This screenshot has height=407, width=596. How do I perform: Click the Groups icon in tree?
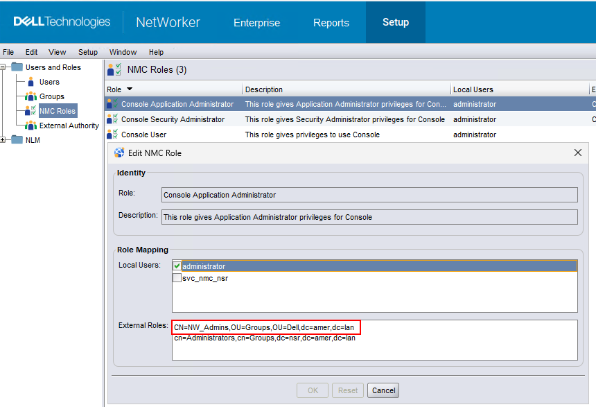click(x=30, y=96)
